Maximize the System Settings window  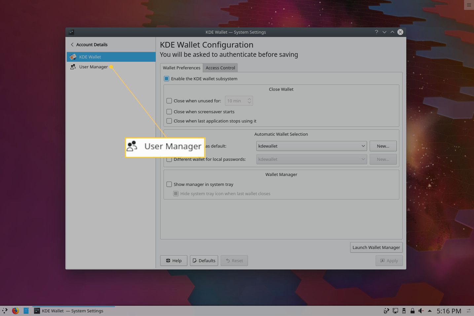392,32
